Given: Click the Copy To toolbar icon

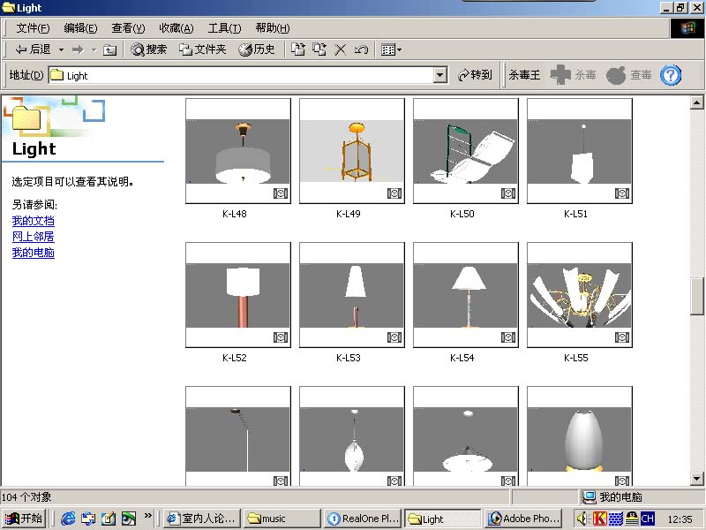Looking at the screenshot, I should click(319, 49).
